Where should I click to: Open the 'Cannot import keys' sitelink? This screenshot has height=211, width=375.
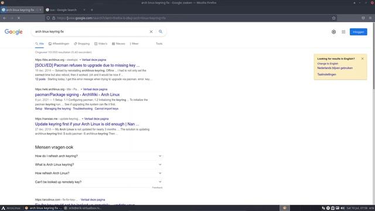point(107,108)
